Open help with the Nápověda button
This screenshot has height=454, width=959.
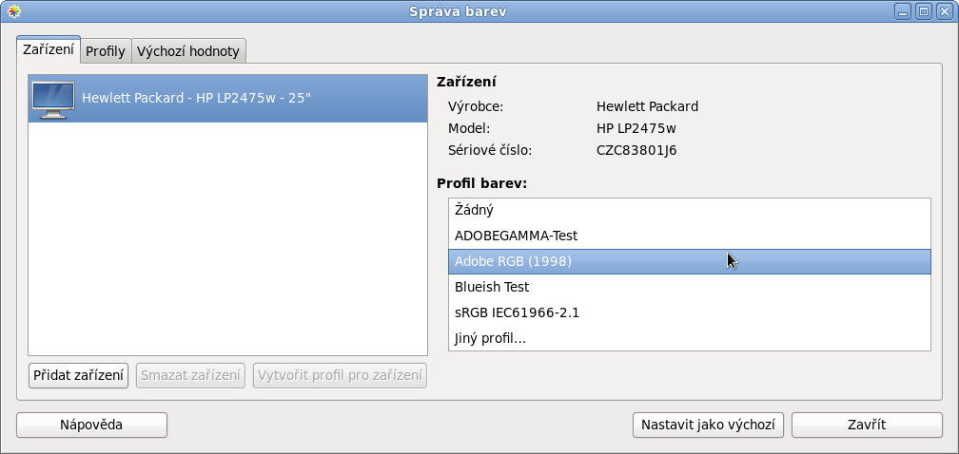91,425
